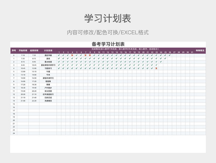Select the 洗漱睡觉 plan cell

(48, 101)
